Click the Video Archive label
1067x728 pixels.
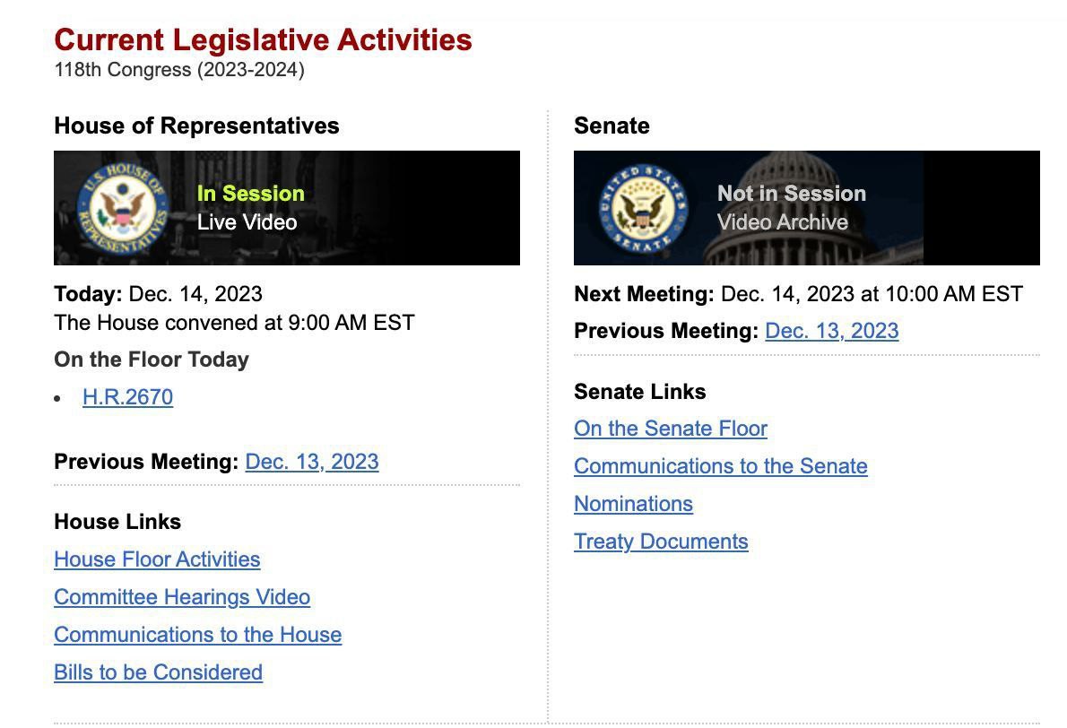783,222
